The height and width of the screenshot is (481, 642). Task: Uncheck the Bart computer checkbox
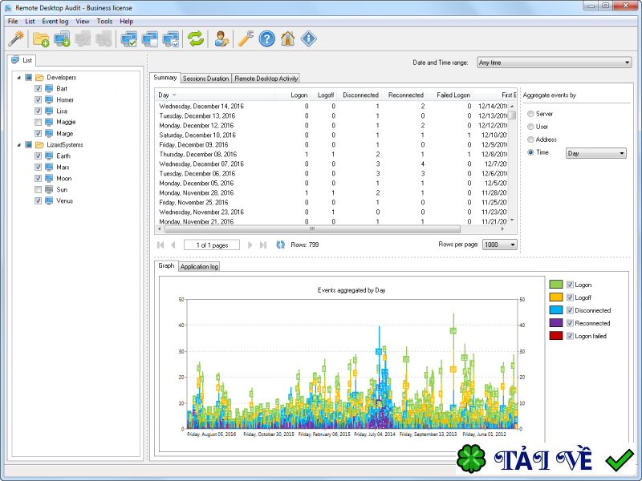[39, 89]
